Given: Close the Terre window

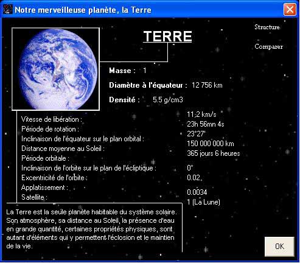Looking at the screenshot, I should [x=290, y=9].
